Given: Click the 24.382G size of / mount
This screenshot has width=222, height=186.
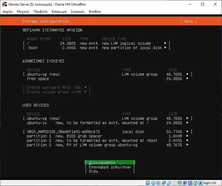Looking at the screenshot, I should [68, 43].
